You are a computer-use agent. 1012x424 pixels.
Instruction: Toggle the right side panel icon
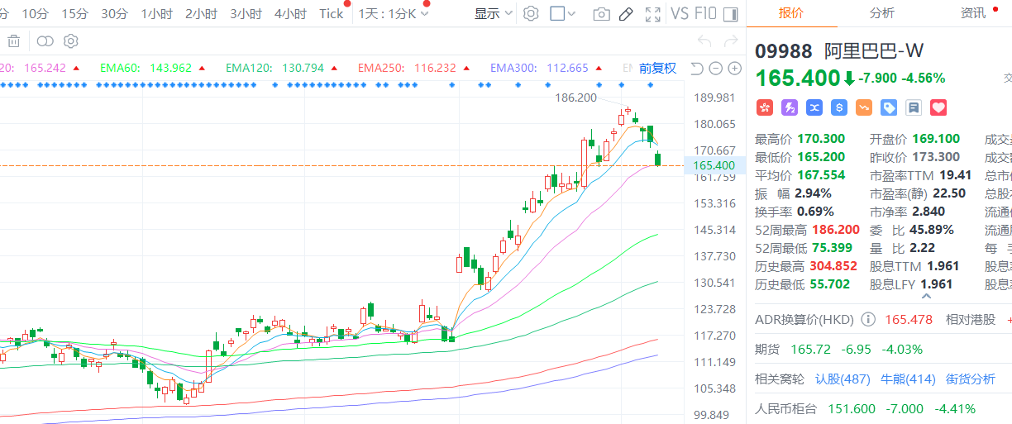(x=730, y=14)
